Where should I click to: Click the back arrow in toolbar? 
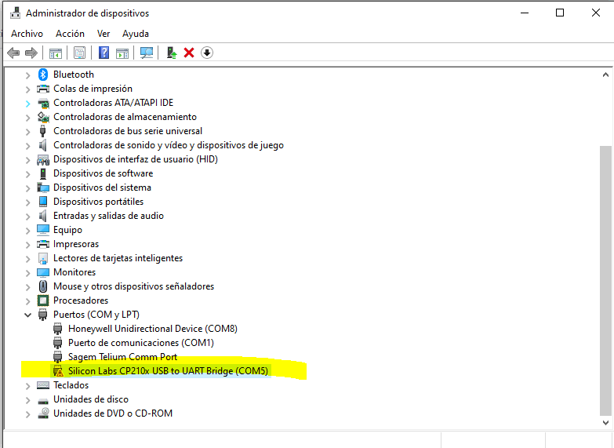(13, 53)
